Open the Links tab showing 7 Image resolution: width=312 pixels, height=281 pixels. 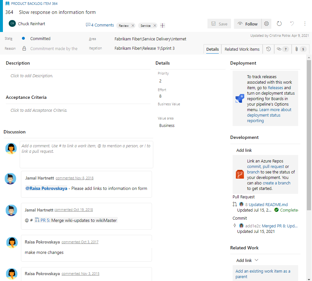coord(283,49)
